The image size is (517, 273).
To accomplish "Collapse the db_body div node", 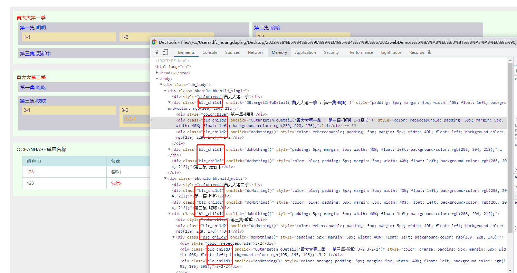I will 161,85.
